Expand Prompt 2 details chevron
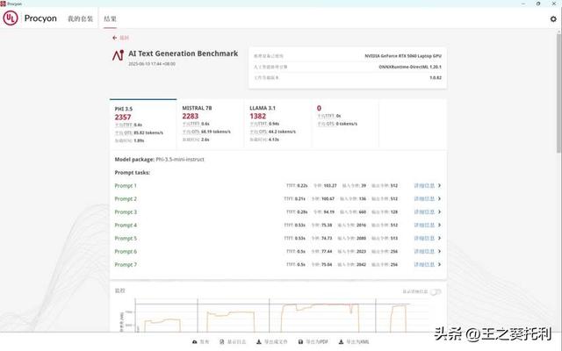 pos(439,199)
